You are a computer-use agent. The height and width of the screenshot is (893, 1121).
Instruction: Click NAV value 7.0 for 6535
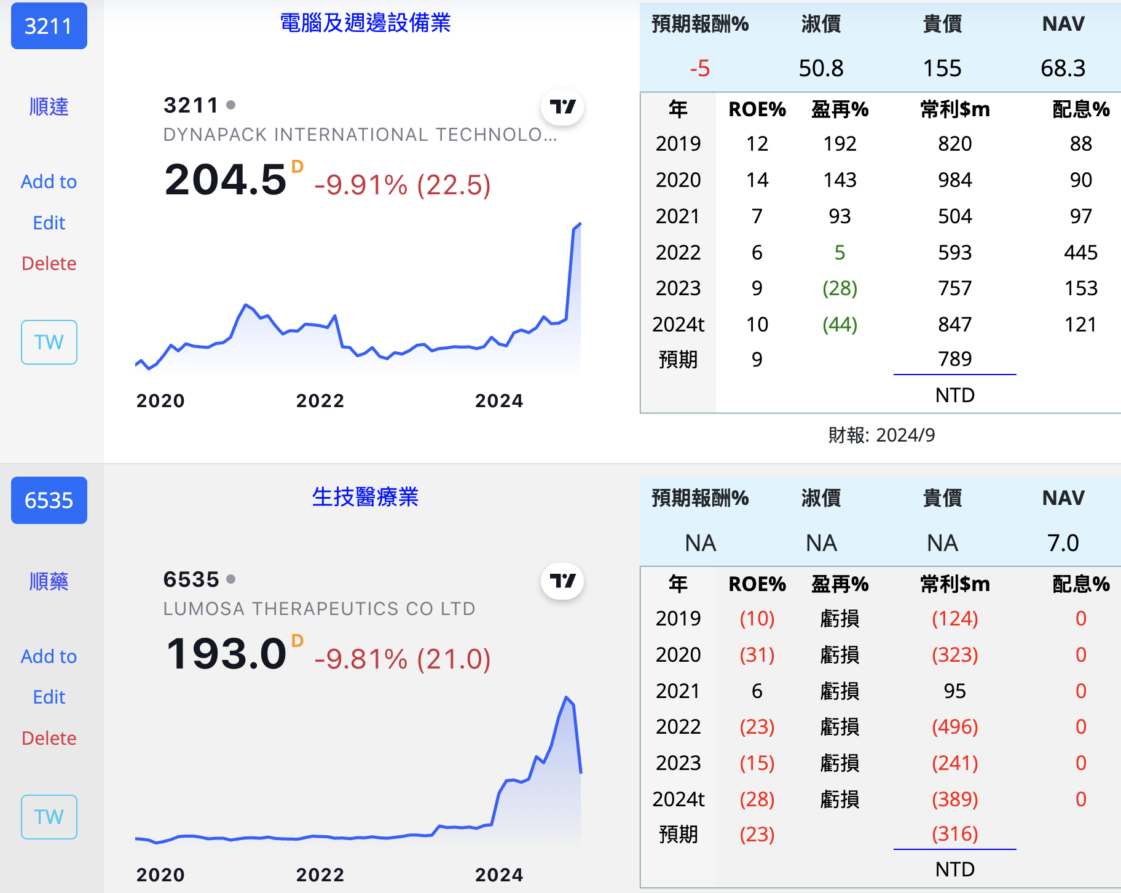click(x=1063, y=543)
